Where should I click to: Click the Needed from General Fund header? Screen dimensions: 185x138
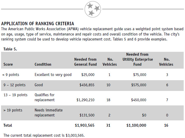coord(85,62)
